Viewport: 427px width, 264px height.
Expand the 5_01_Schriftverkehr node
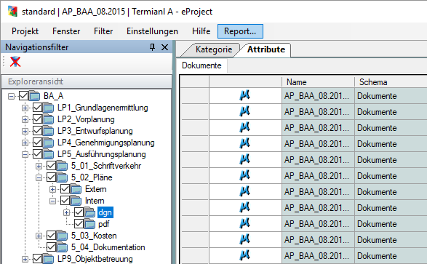pos(39,166)
